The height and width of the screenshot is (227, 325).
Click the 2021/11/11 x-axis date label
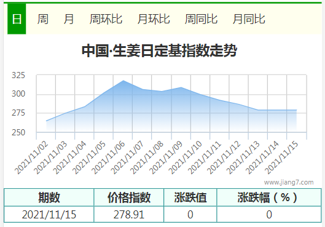pos(205,157)
